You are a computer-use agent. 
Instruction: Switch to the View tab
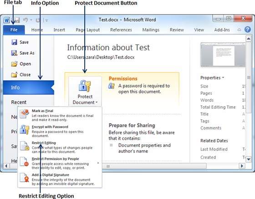(x=199, y=30)
